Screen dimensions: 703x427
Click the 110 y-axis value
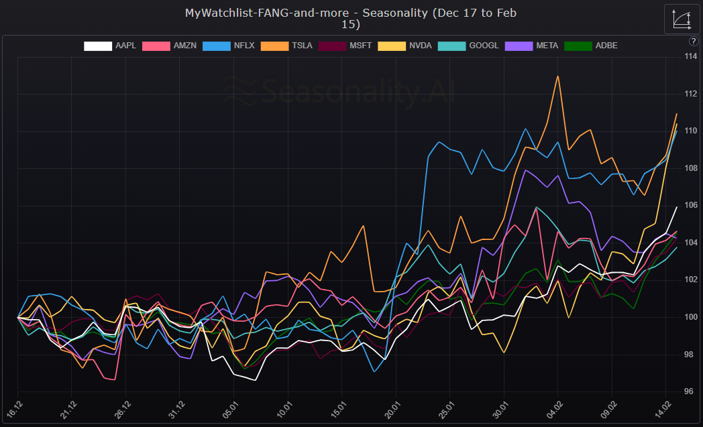[691, 131]
